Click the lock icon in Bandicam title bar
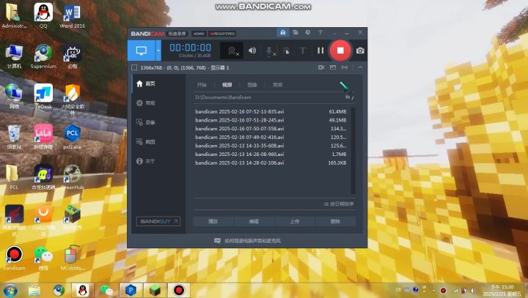528x298 pixels. [x=283, y=32]
